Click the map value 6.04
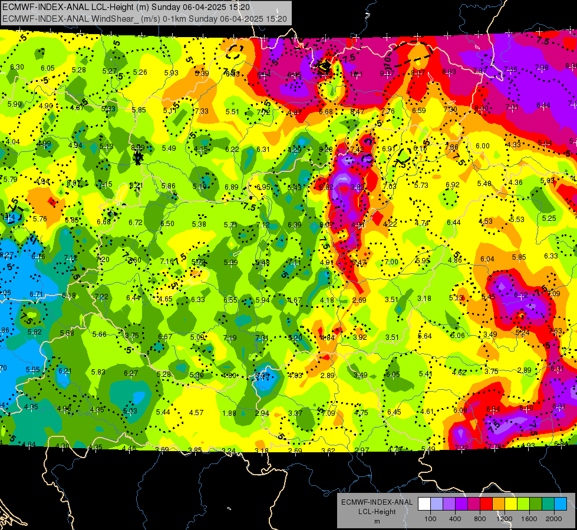Image resolution: width=577 pixels, height=530 pixels. (487, 259)
